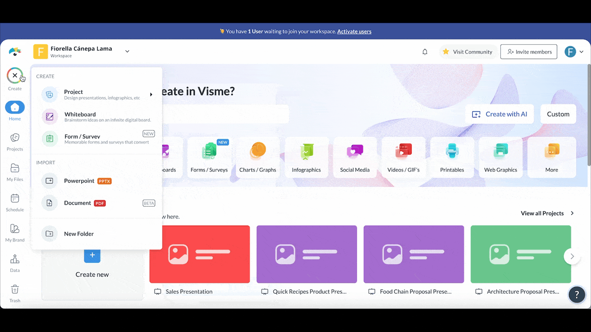
Task: Open Data in the sidebar
Action: pos(15,263)
